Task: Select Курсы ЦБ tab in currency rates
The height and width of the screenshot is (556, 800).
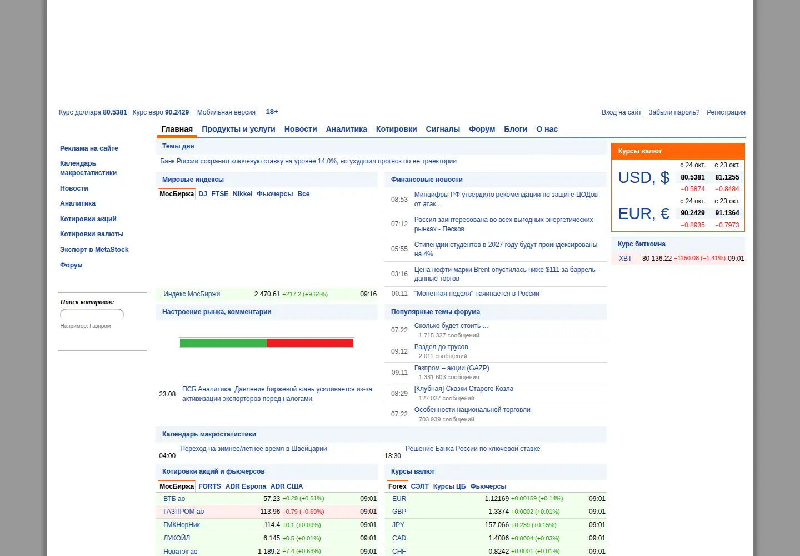Action: (449, 487)
